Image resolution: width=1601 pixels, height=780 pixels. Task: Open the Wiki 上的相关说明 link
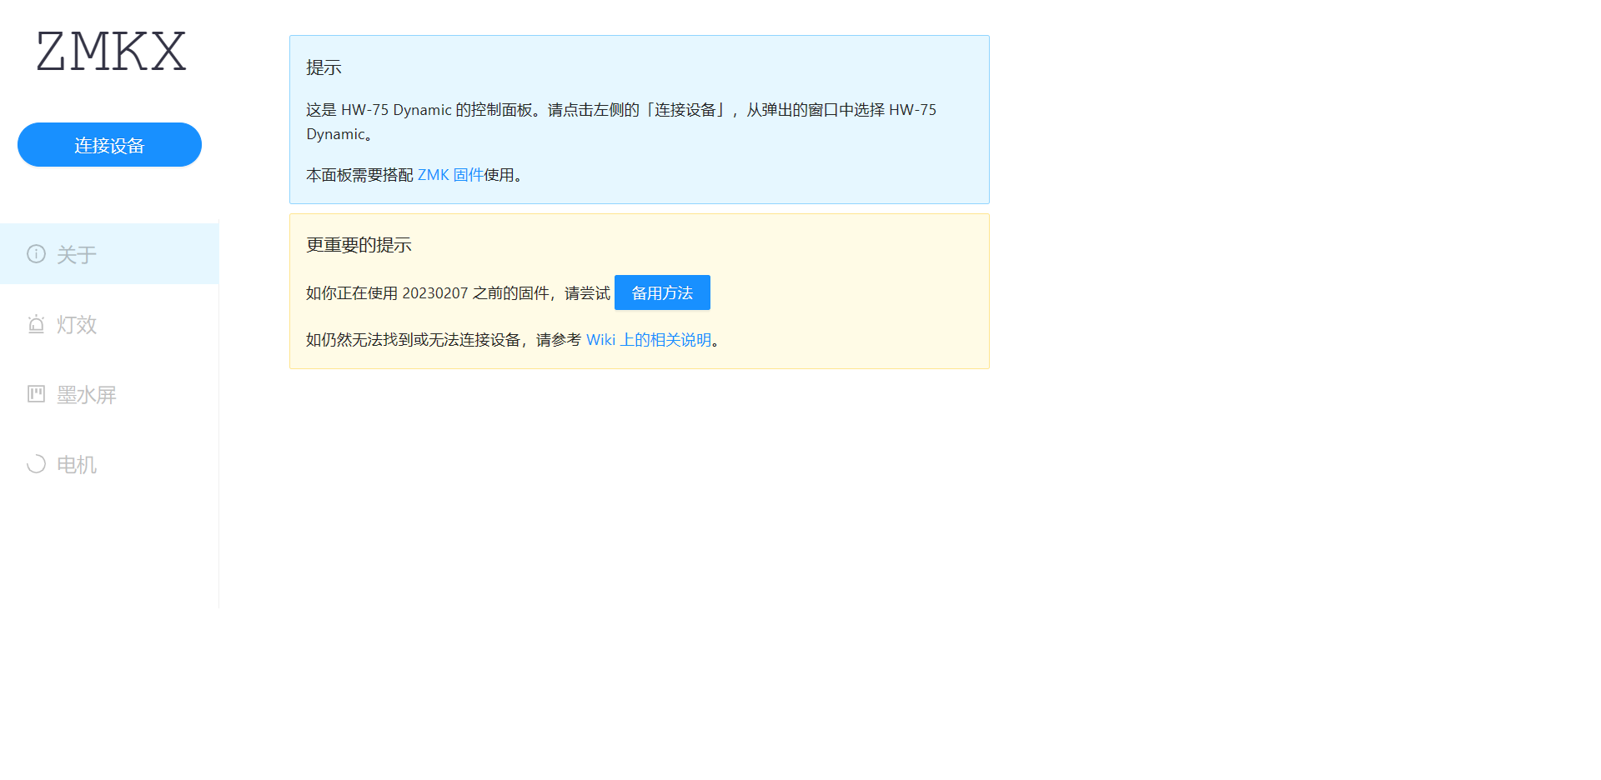(649, 340)
